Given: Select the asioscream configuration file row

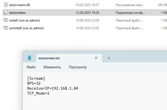Looking at the screenshot, I should (x=85, y=12).
